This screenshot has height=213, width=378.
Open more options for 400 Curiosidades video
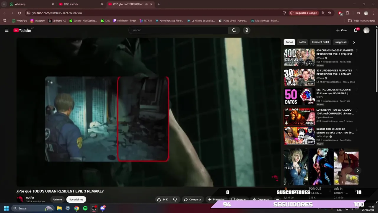point(357,51)
